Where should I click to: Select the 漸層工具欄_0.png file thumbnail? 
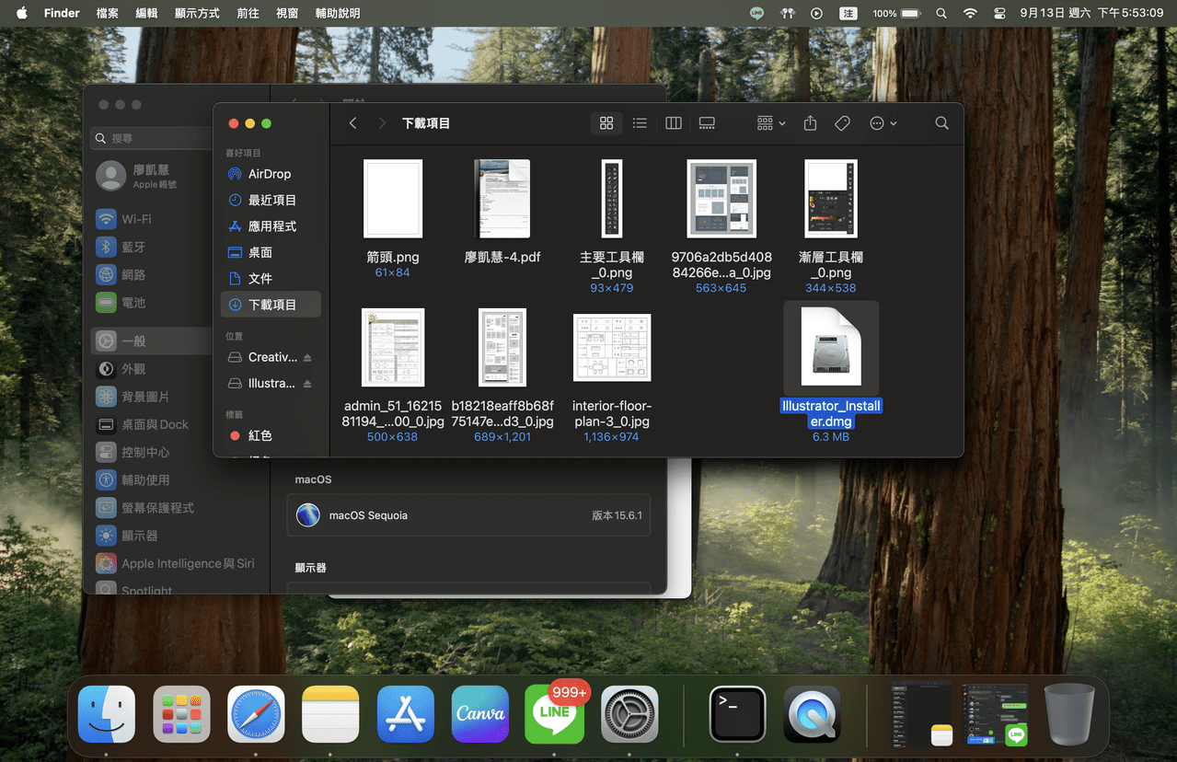[831, 199]
